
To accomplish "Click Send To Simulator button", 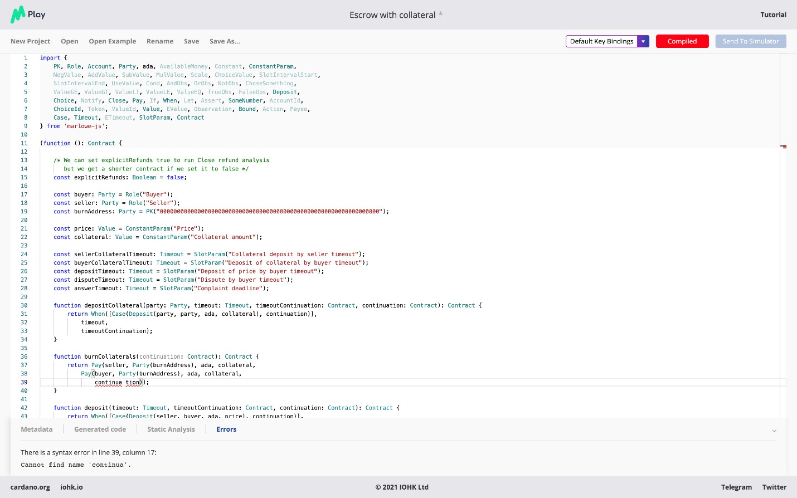I will pyautogui.click(x=751, y=41).
